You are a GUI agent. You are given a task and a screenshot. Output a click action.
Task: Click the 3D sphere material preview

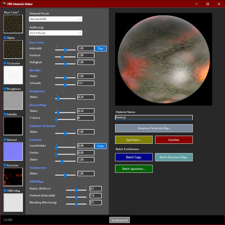click(x=163, y=59)
